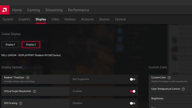Viewport: 192px width, 108px height.
Task: Open the Streaming tab
Action: 54,10
